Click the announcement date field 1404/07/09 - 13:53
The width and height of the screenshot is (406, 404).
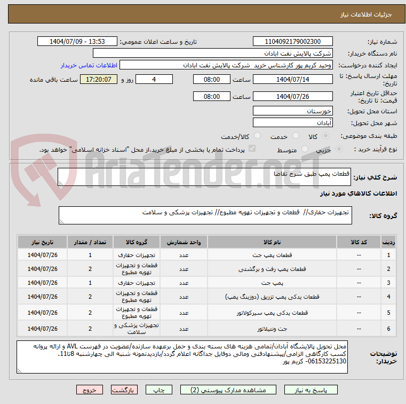point(77,41)
